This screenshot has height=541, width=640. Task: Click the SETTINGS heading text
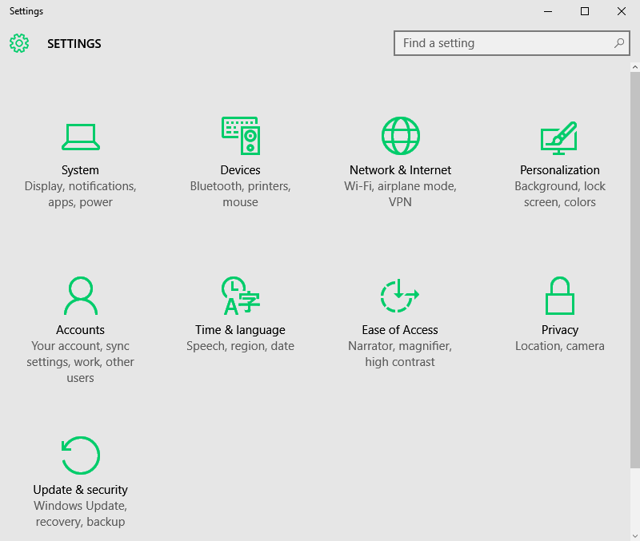pyautogui.click(x=74, y=43)
